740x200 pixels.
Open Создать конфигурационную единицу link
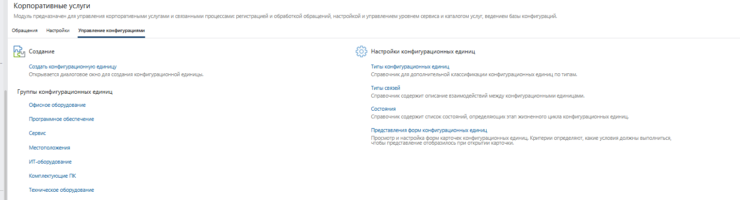(73, 67)
